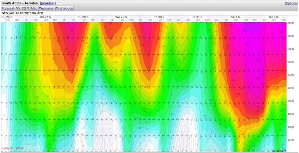Click the 3000 altitude axis label
Image resolution: width=299 pixels, height=153 pixels.
[290, 36]
